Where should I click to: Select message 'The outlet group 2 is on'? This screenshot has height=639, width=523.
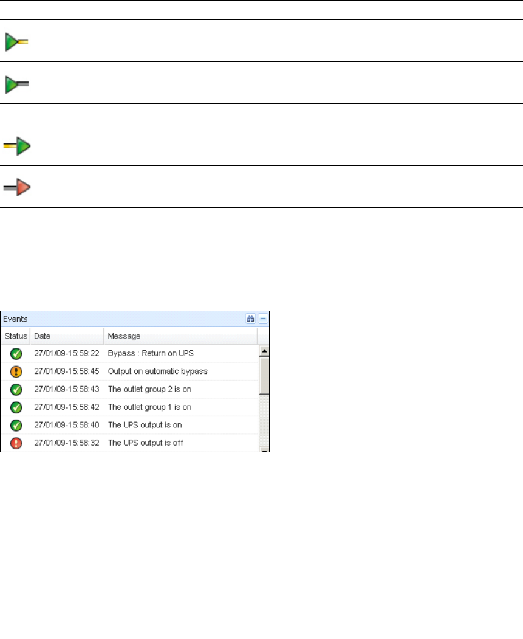coord(149,389)
